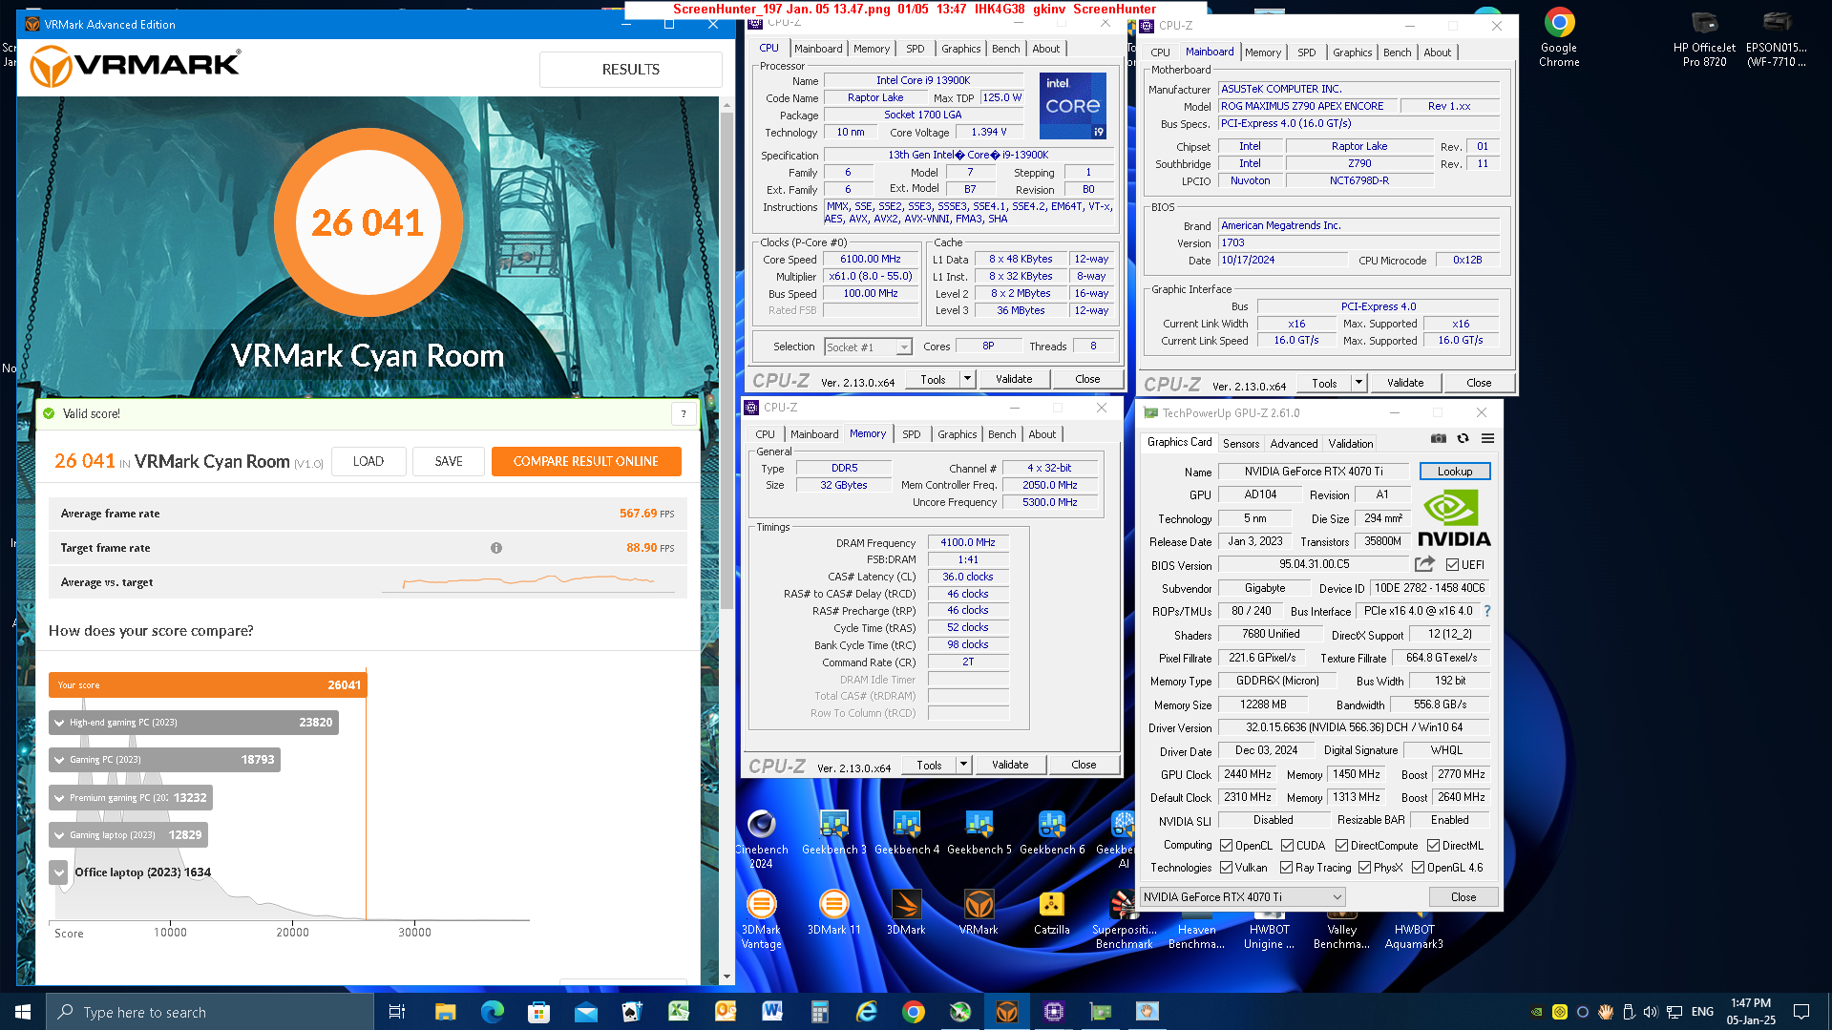Click the Bus Interface question mark help
1832x1030 pixels.
coord(1486,611)
